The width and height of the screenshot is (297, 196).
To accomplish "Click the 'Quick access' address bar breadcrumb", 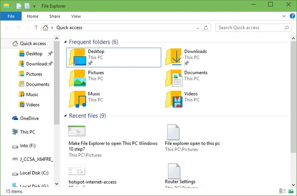I will (x=69, y=28).
